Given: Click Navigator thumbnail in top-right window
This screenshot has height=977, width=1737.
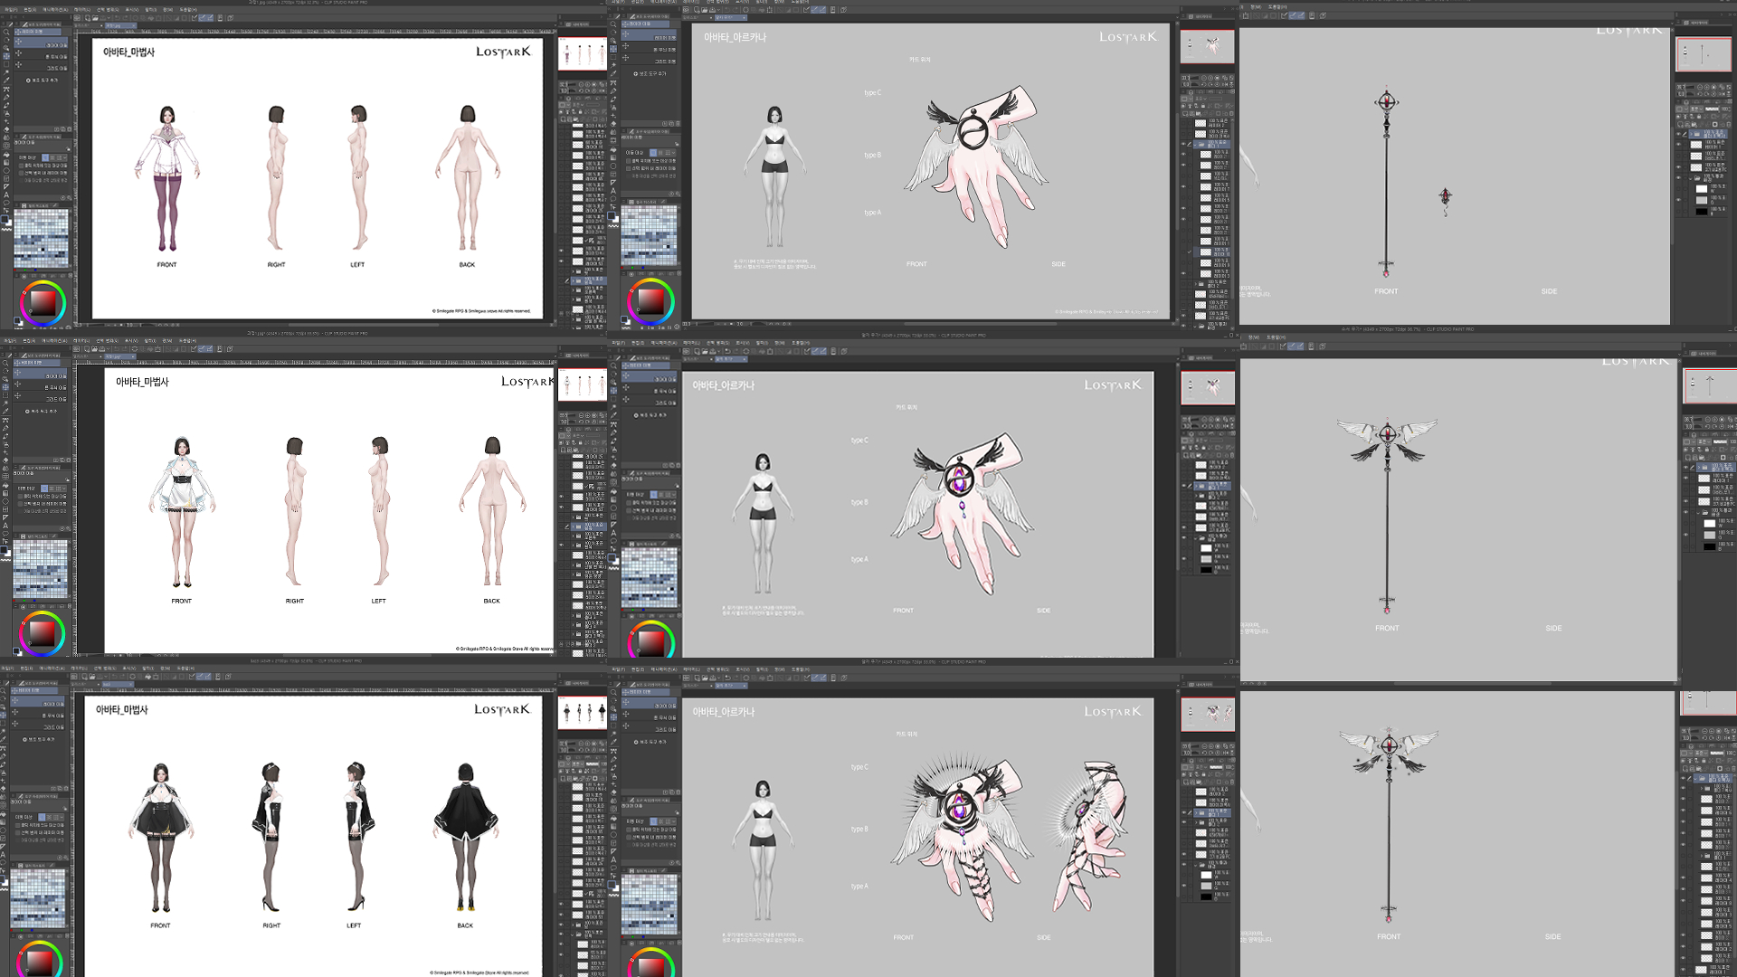Looking at the screenshot, I should pyautogui.click(x=1704, y=54).
